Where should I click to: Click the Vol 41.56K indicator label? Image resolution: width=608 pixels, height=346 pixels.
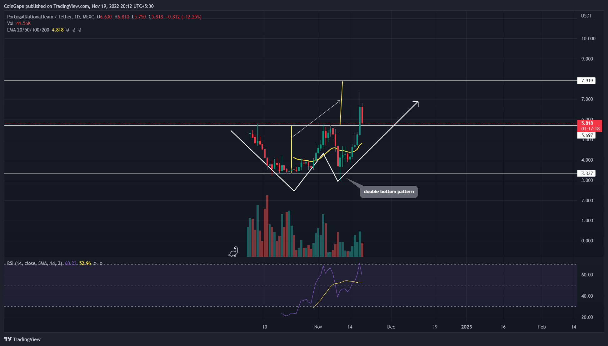[x=19, y=23]
